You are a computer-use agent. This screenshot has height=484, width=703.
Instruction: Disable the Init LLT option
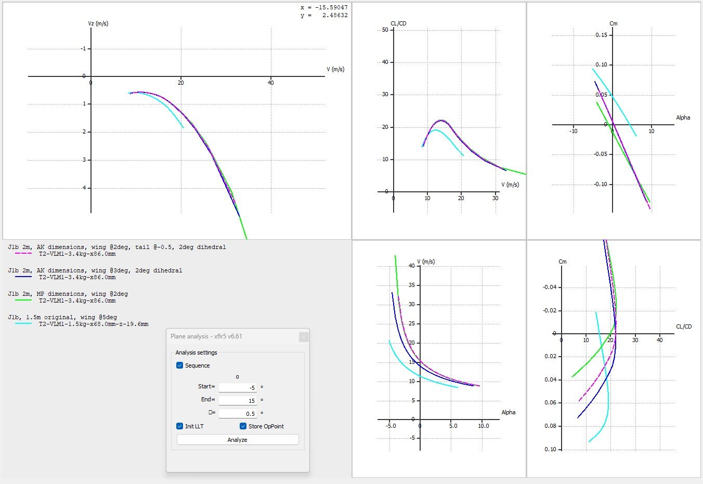pos(180,426)
